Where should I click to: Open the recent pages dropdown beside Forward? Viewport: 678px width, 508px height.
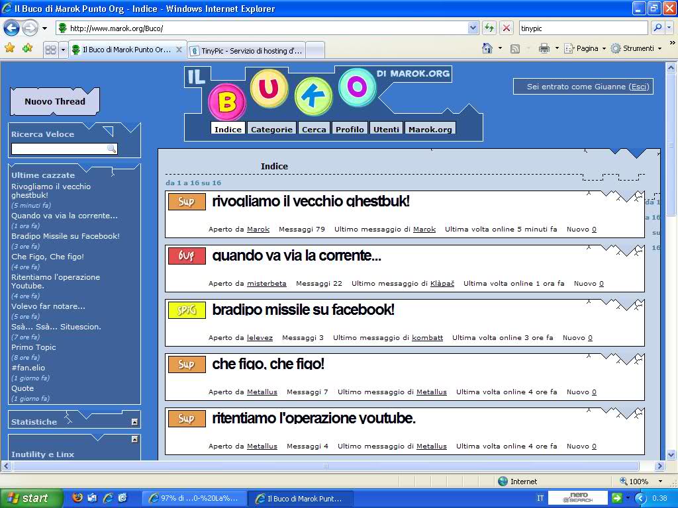(44, 28)
